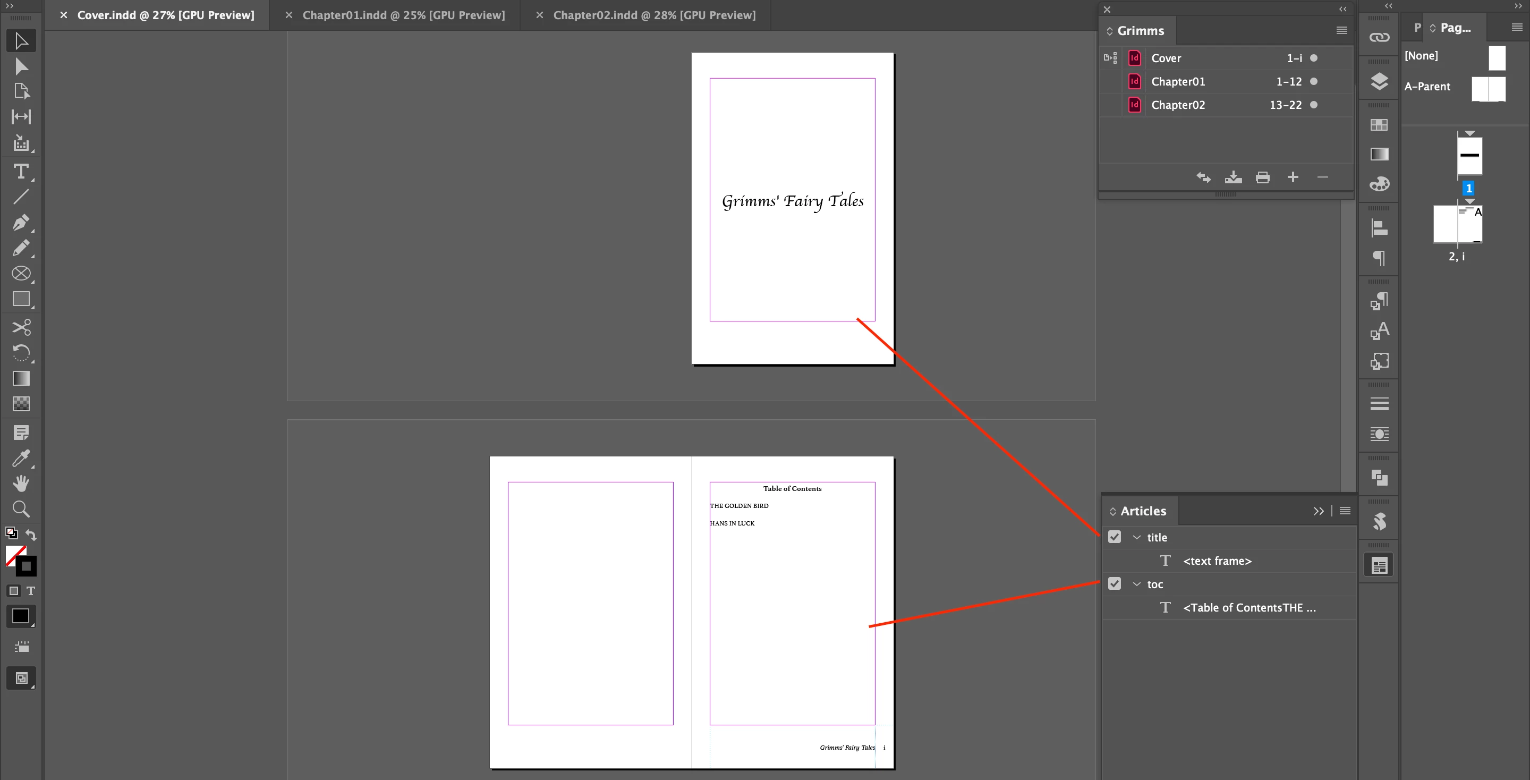Viewport: 1530px width, 780px height.
Task: Pick the Eyedropper tool
Action: pyautogui.click(x=21, y=458)
